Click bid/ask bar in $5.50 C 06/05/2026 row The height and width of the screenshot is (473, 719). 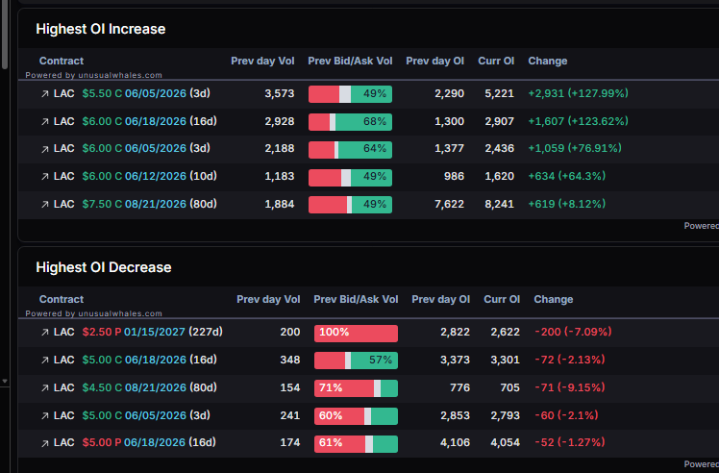pos(350,94)
